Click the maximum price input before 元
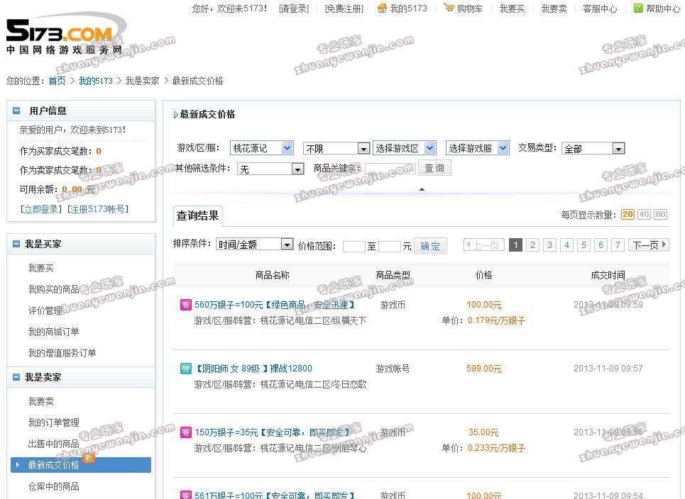 point(390,247)
